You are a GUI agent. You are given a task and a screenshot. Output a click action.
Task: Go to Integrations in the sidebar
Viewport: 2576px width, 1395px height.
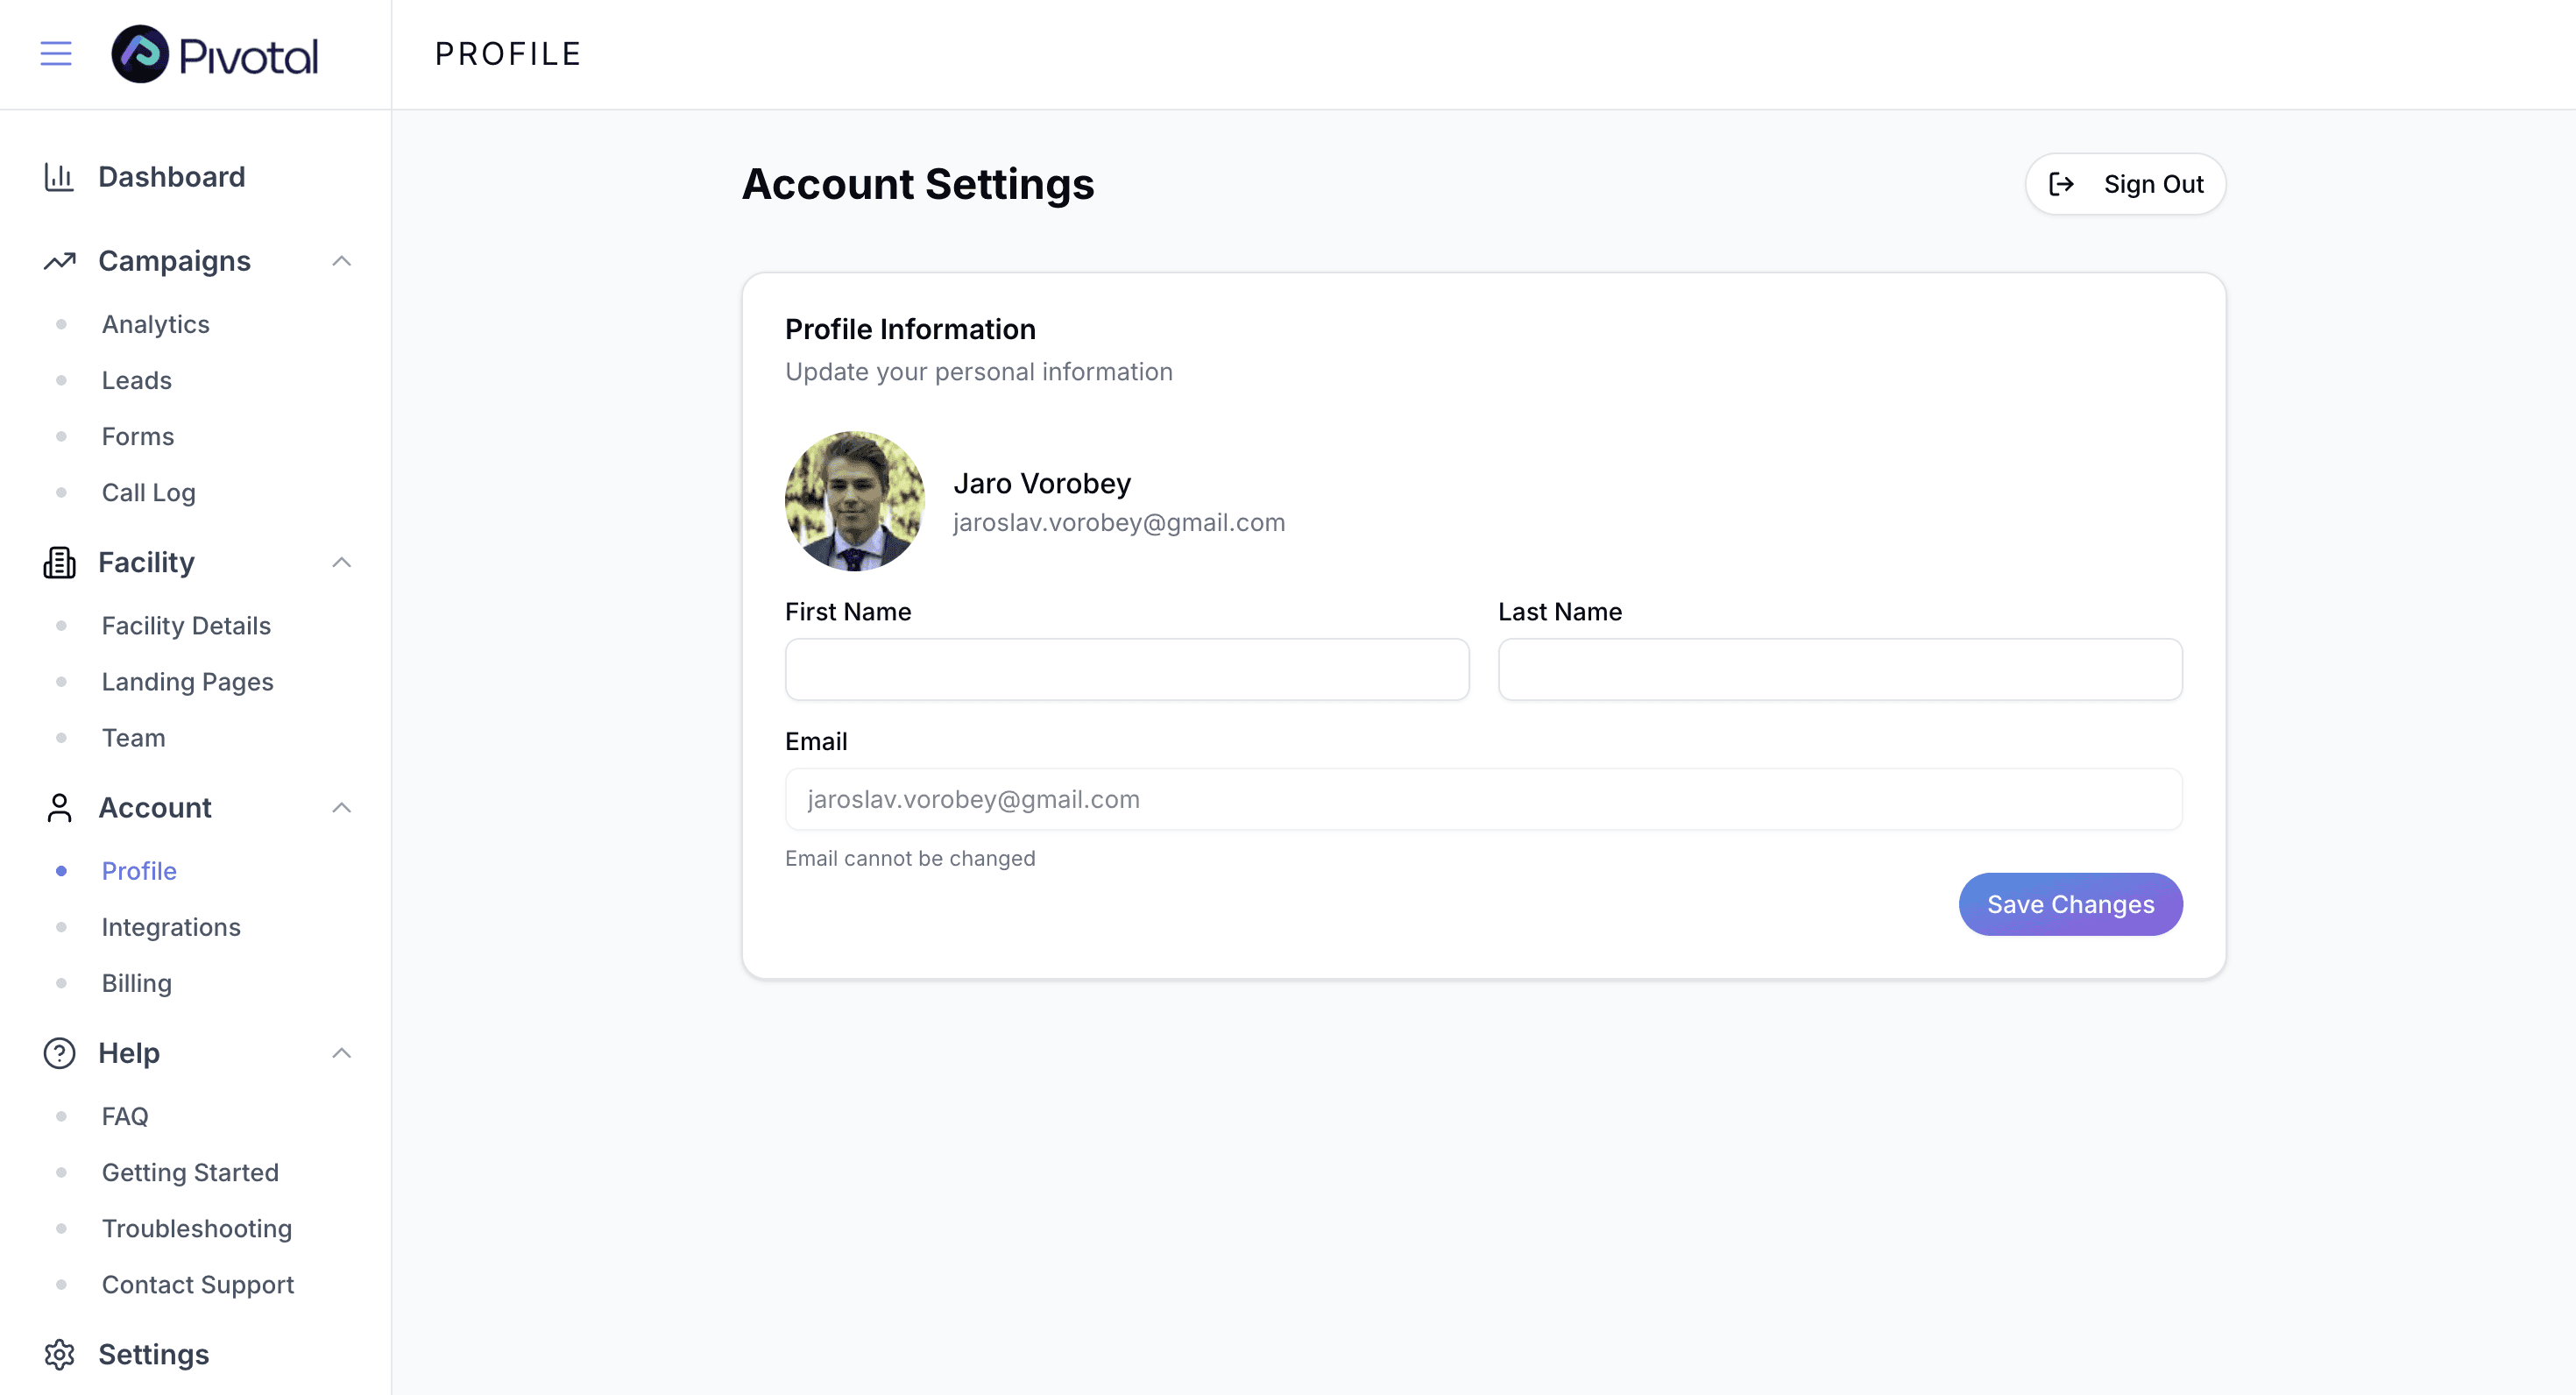pyautogui.click(x=171, y=927)
